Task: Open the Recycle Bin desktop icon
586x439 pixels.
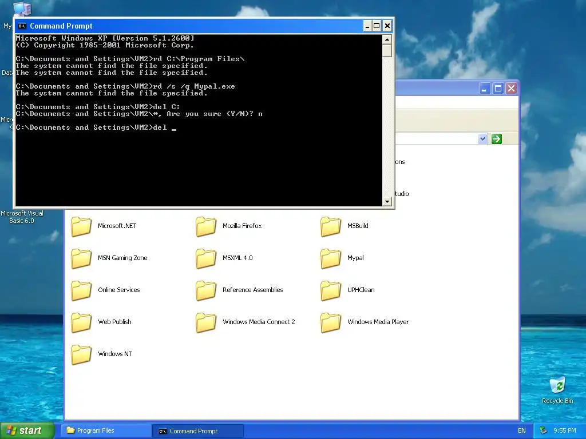Action: (557, 385)
